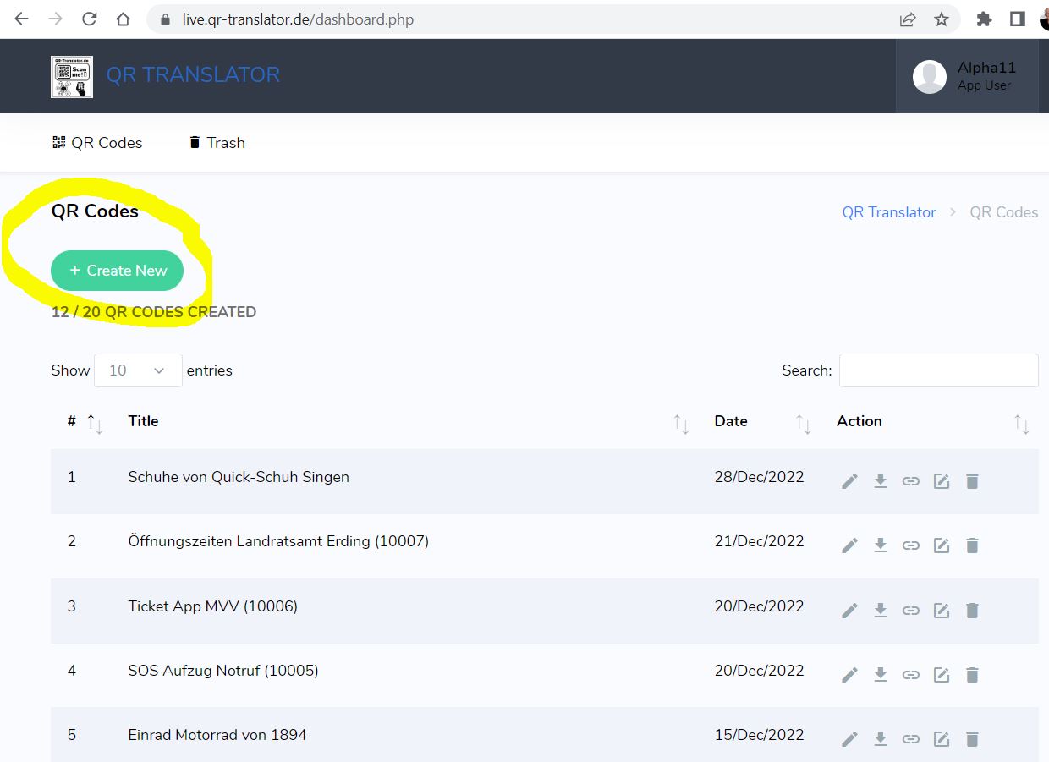Viewport: 1049px width, 762px height.
Task: Click title Schuhe von Quick-Schuh Singen
Action: tap(239, 477)
